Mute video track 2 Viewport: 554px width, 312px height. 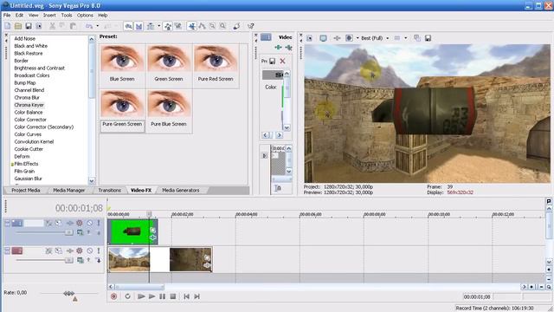pos(90,250)
